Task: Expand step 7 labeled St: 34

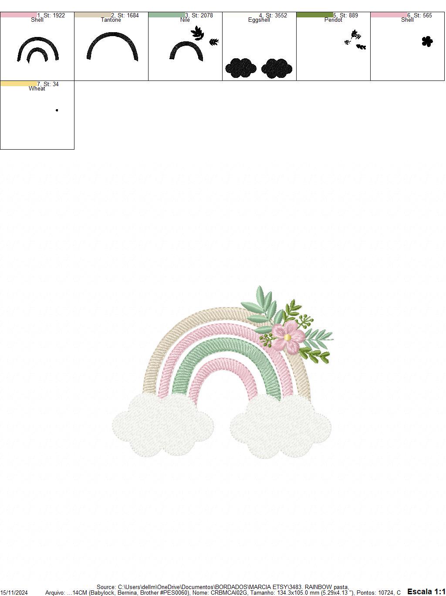Action: [48, 84]
